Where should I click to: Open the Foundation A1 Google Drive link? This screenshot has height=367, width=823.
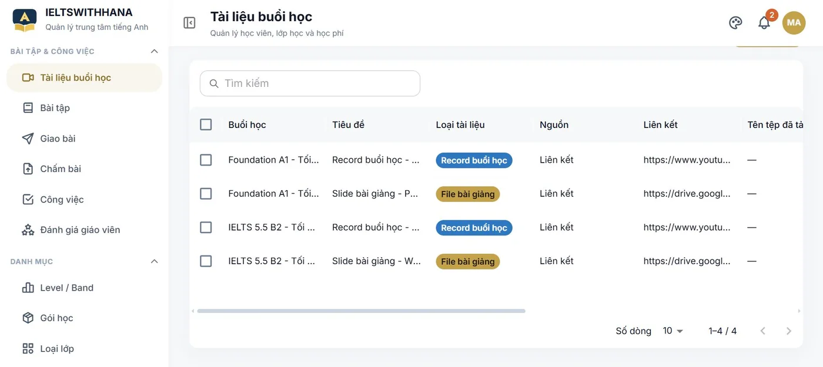pyautogui.click(x=687, y=194)
